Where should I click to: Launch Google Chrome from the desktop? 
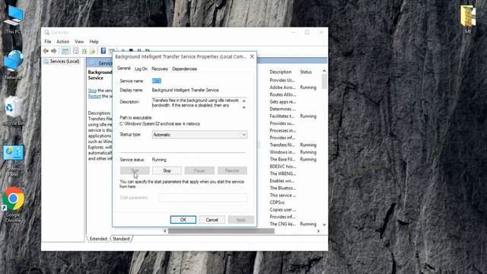[13, 205]
